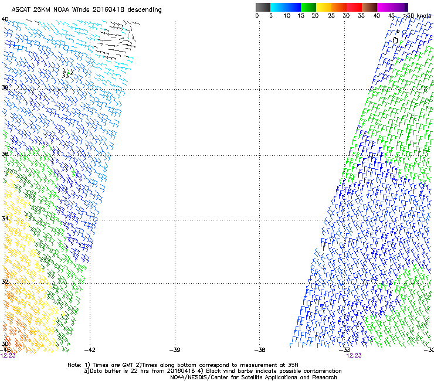Click the latitude label 34
434x381 pixels.
click(5, 218)
